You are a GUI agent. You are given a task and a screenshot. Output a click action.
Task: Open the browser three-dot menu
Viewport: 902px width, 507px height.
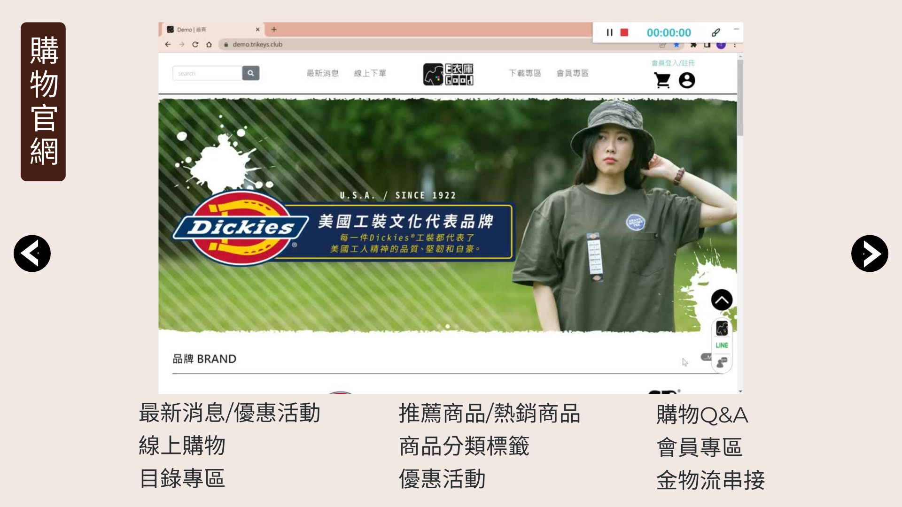click(735, 45)
